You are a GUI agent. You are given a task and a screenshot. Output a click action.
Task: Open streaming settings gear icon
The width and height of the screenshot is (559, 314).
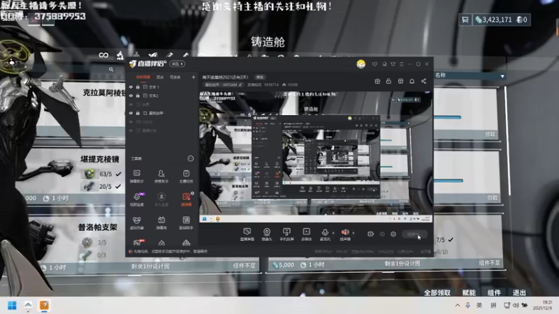coord(393,234)
